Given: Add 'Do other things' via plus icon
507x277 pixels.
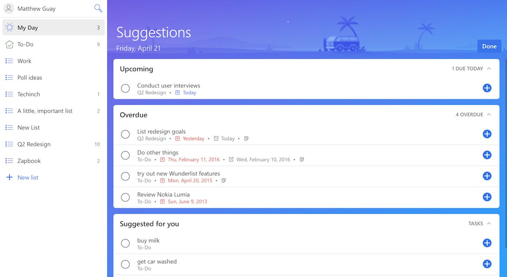Looking at the screenshot, I should click(x=487, y=155).
